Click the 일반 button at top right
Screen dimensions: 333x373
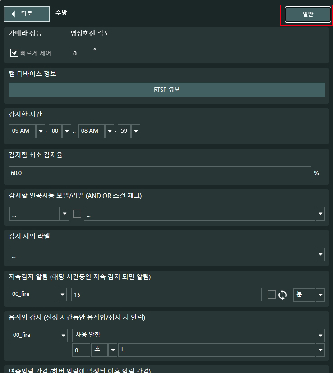pyautogui.click(x=308, y=14)
